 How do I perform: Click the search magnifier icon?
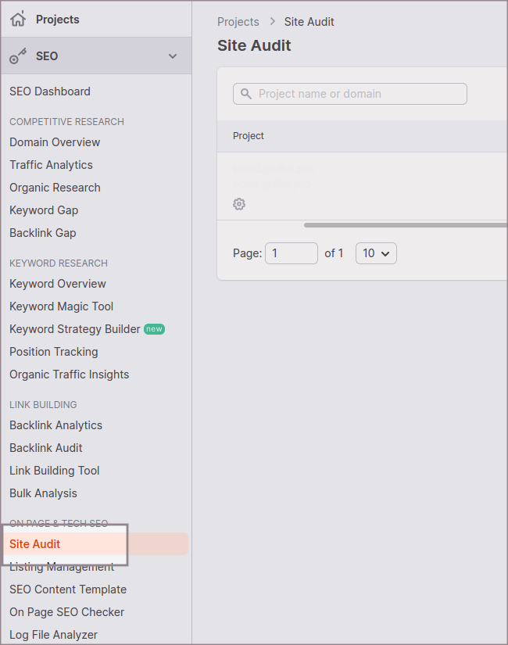pos(245,94)
